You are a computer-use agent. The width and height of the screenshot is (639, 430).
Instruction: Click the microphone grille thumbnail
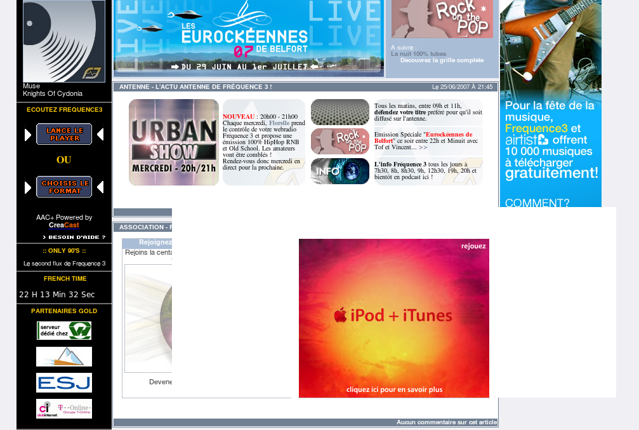tap(340, 112)
